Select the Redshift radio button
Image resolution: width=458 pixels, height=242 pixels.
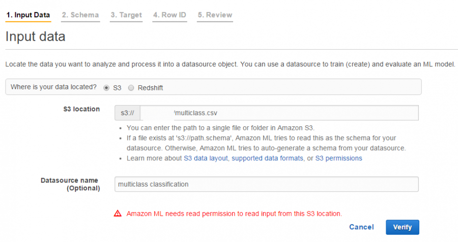point(131,88)
